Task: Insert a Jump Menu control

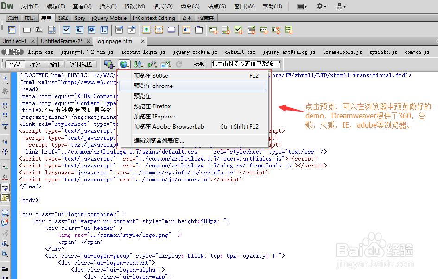Action: tap(132, 30)
